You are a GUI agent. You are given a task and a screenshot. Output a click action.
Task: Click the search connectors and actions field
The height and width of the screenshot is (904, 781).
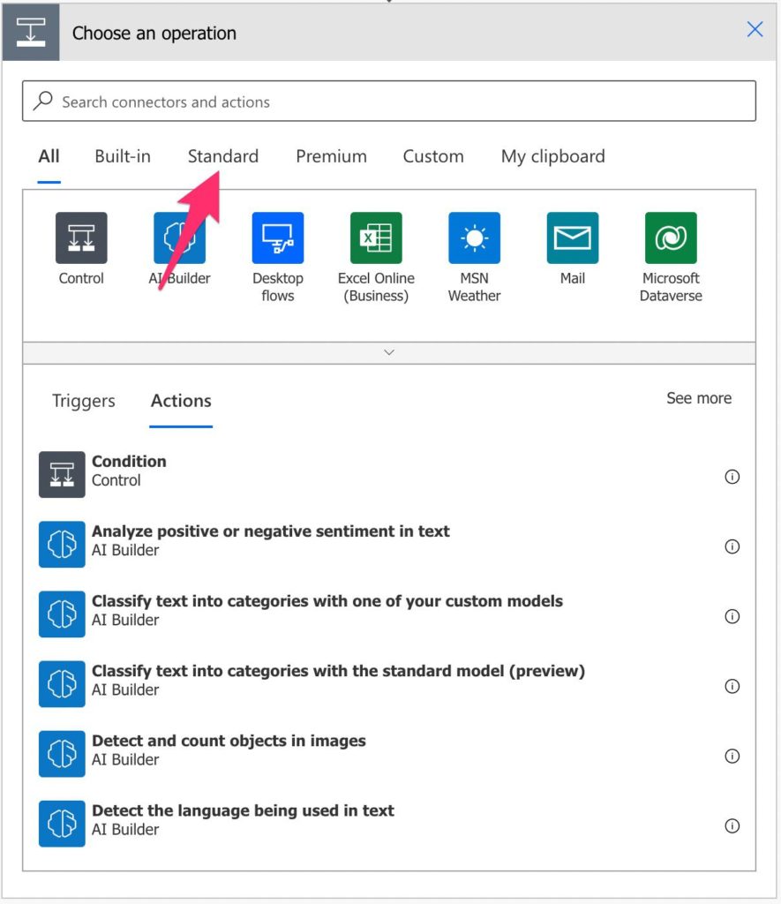point(390,101)
